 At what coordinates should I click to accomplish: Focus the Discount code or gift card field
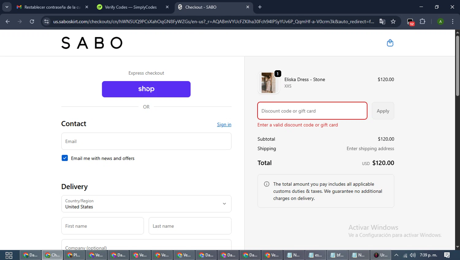312,111
